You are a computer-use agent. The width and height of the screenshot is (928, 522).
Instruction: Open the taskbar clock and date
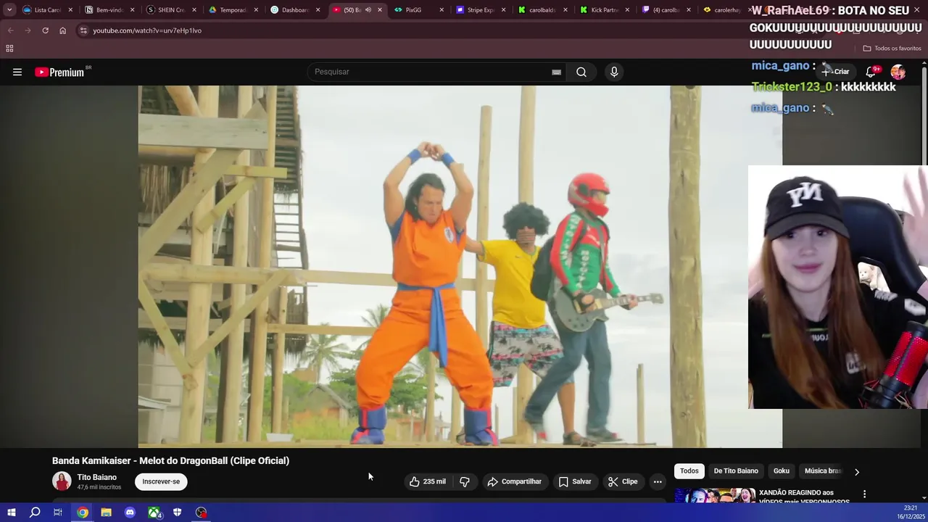tap(911, 512)
